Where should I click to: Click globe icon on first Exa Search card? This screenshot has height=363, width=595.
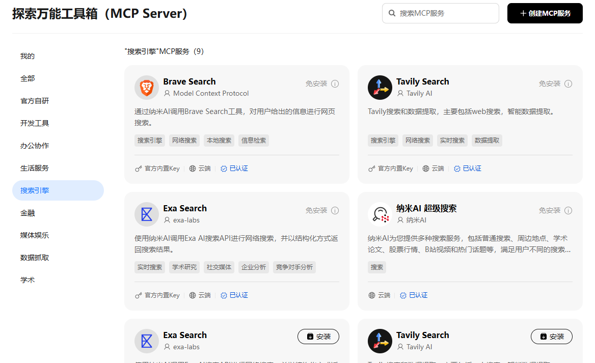[193, 295]
